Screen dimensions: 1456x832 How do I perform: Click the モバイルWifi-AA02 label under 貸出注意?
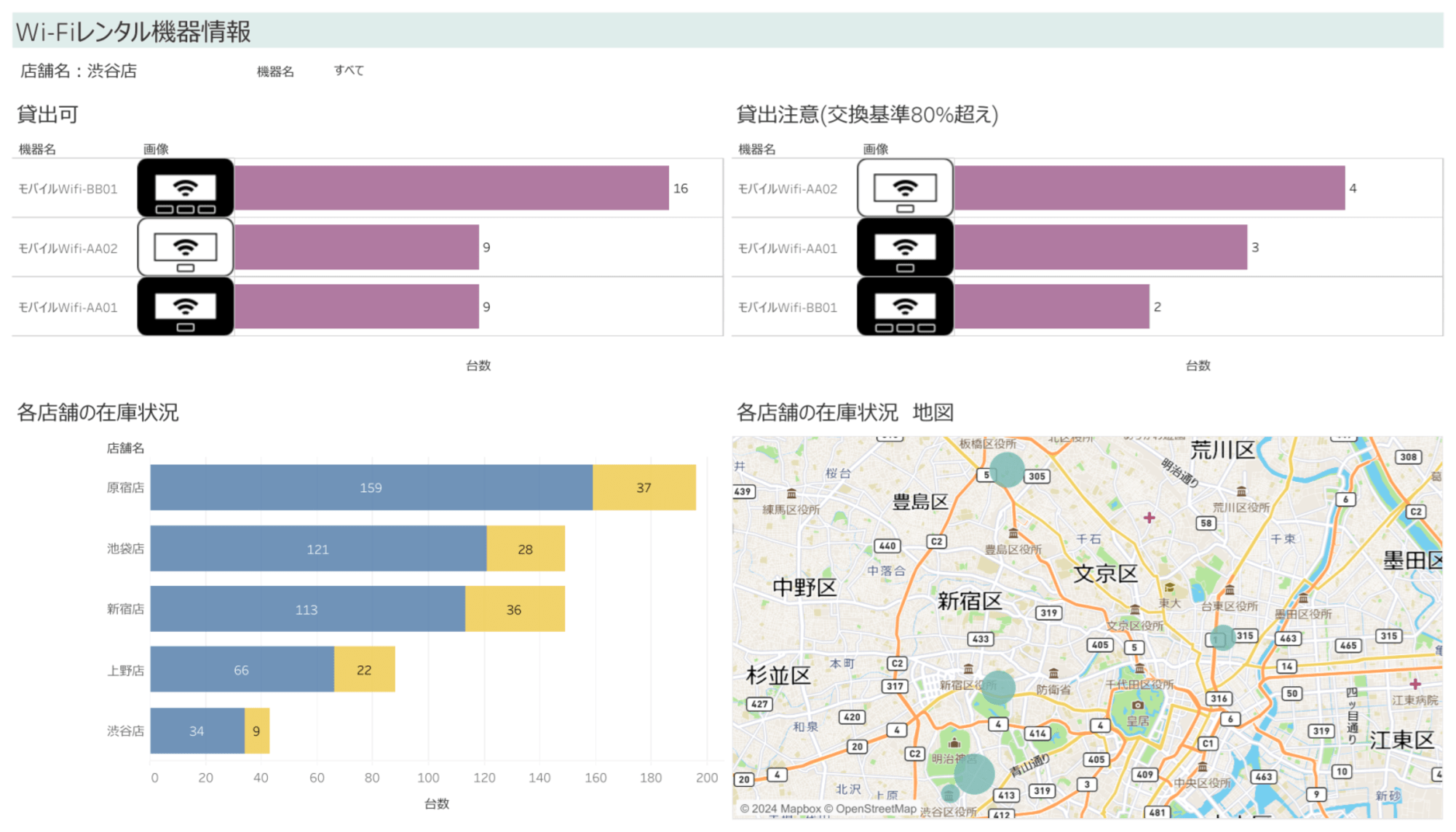click(788, 189)
